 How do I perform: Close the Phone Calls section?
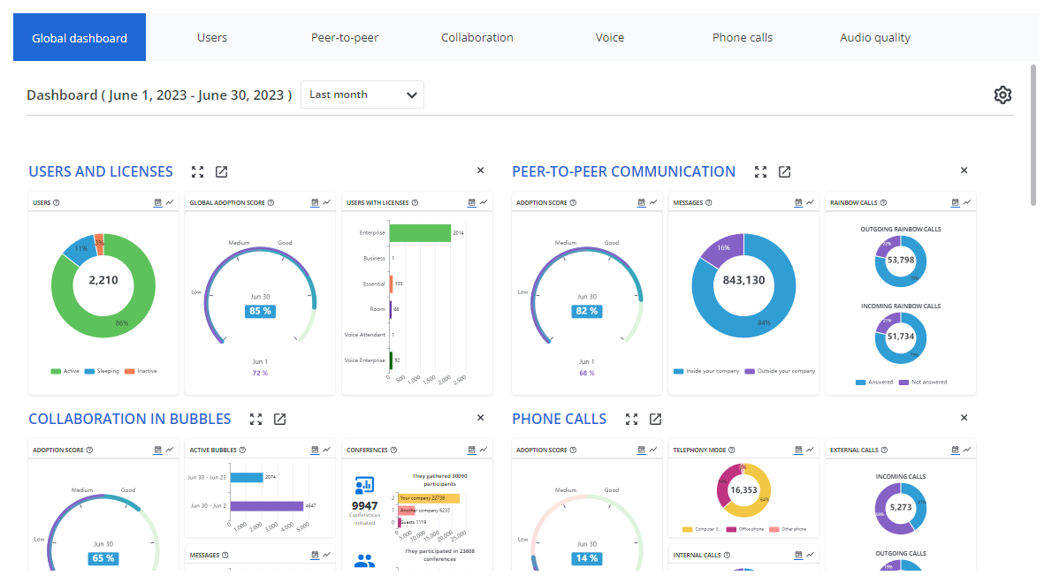click(x=964, y=418)
